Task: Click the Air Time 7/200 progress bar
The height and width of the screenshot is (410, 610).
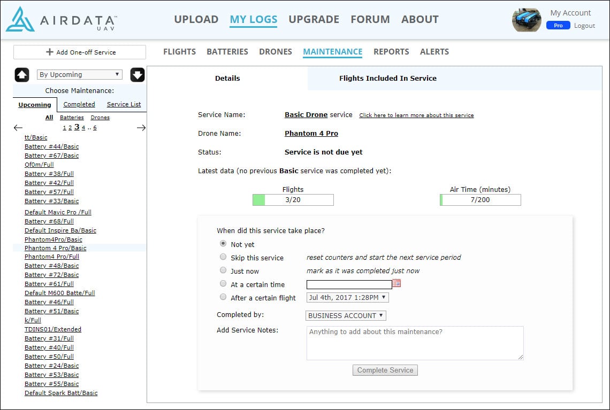Action: (x=480, y=200)
